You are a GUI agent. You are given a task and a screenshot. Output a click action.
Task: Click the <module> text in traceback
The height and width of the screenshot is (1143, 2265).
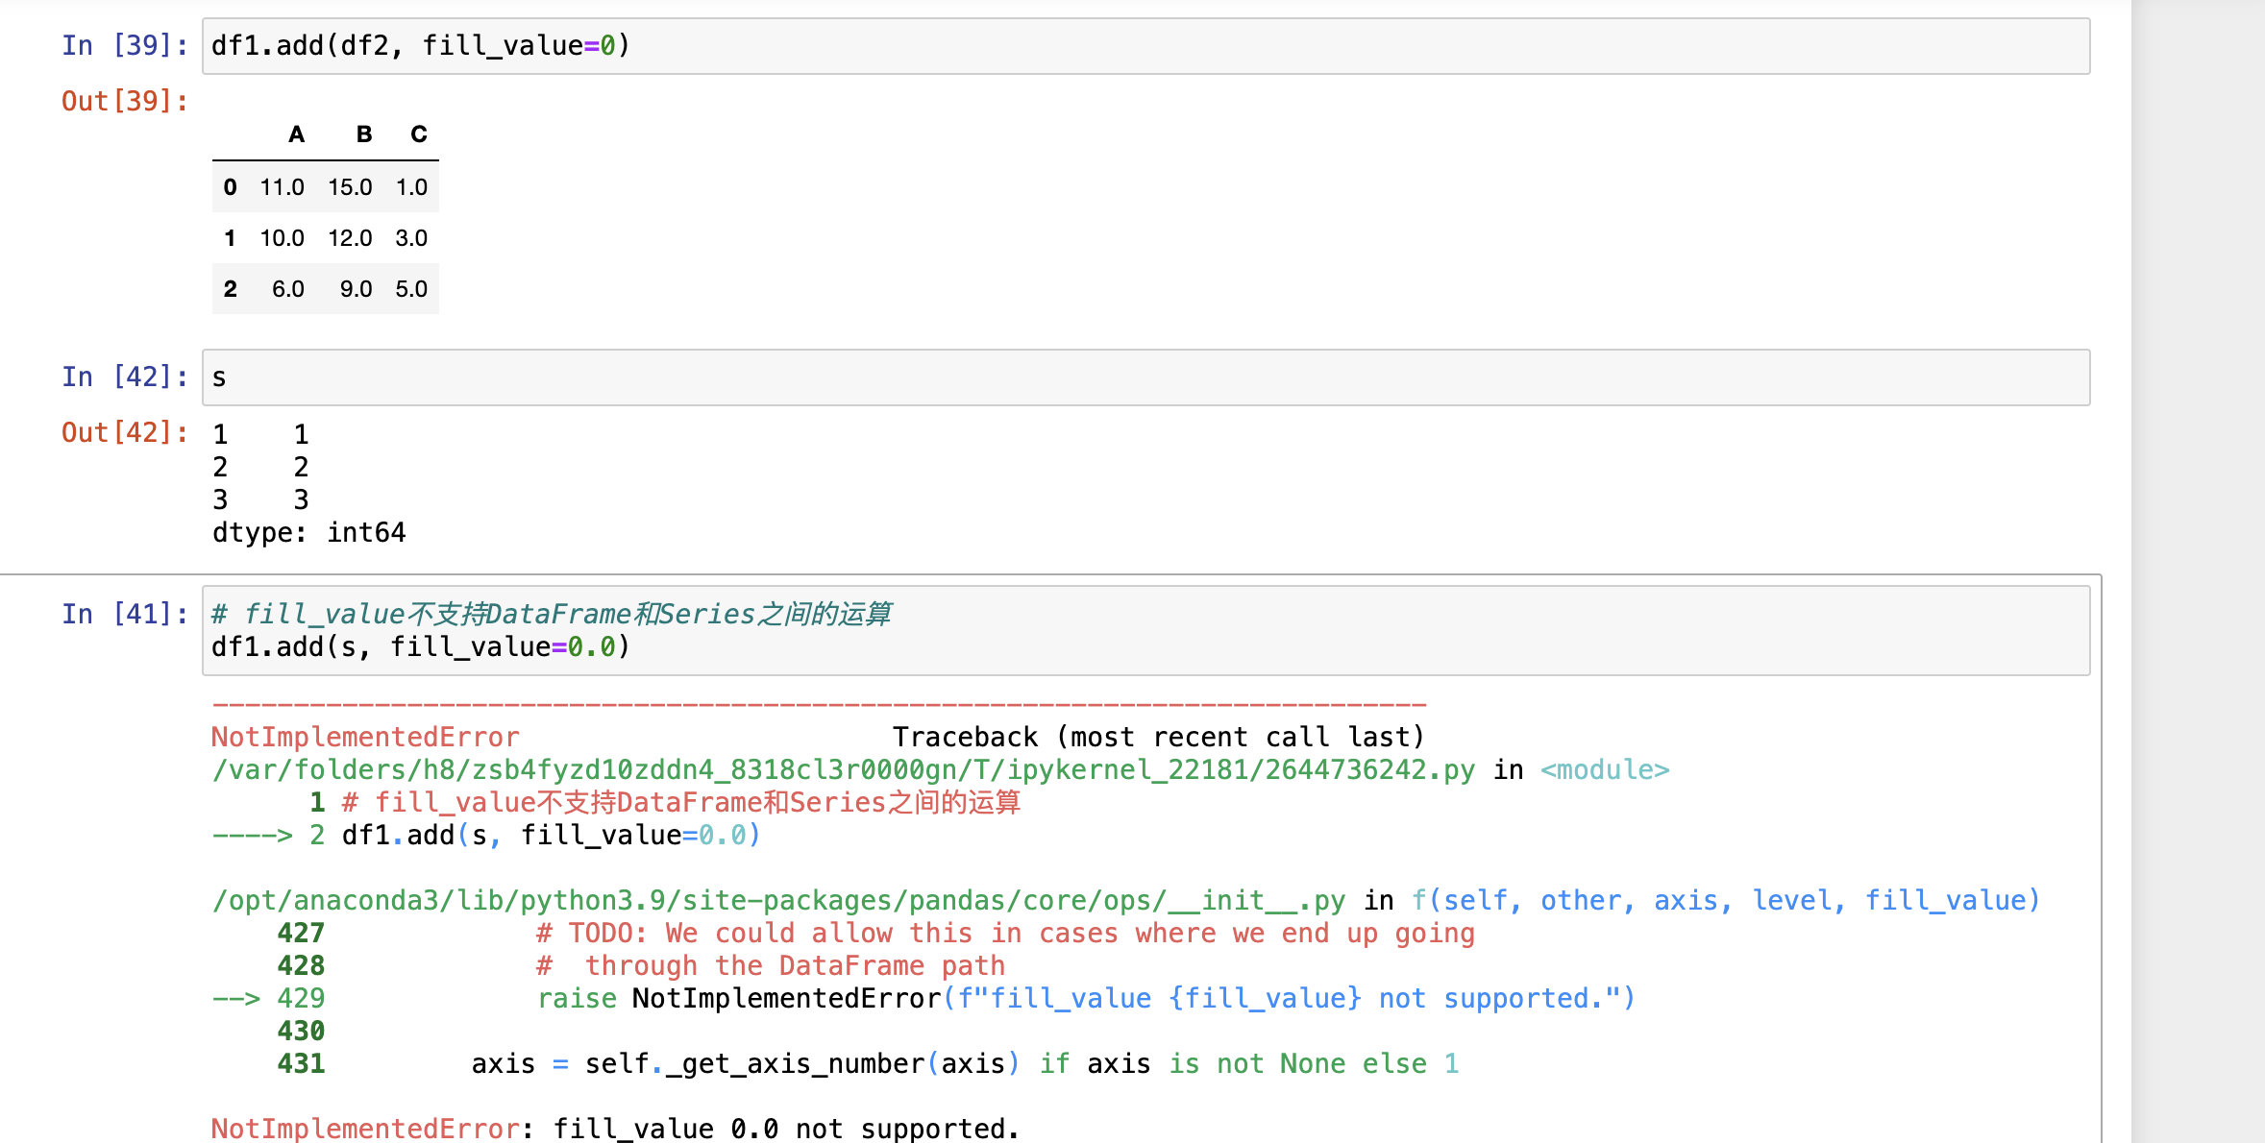(x=1605, y=769)
